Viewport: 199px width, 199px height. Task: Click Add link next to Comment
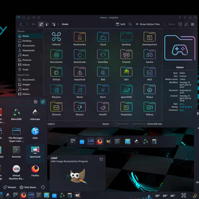click(182, 110)
